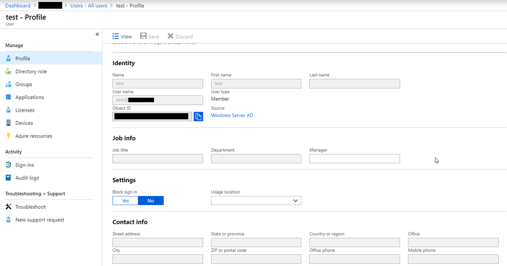Open the Directory role icon entry
The width and height of the screenshot is (507, 266).
click(x=9, y=71)
